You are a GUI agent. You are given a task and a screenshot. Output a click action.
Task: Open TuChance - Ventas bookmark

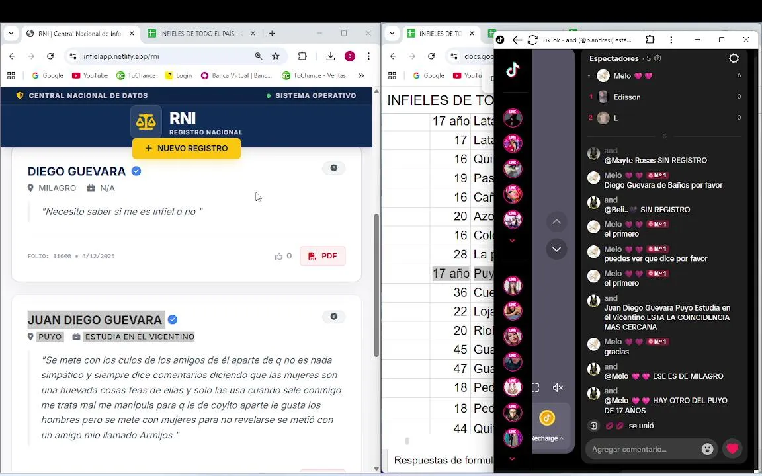(x=314, y=76)
